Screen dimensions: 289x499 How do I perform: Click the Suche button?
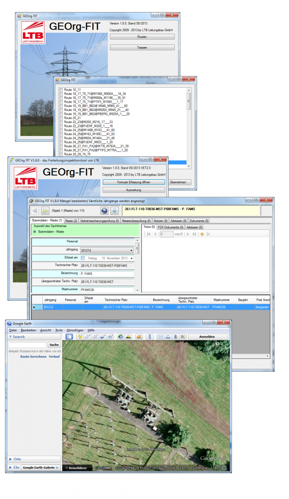54,345
